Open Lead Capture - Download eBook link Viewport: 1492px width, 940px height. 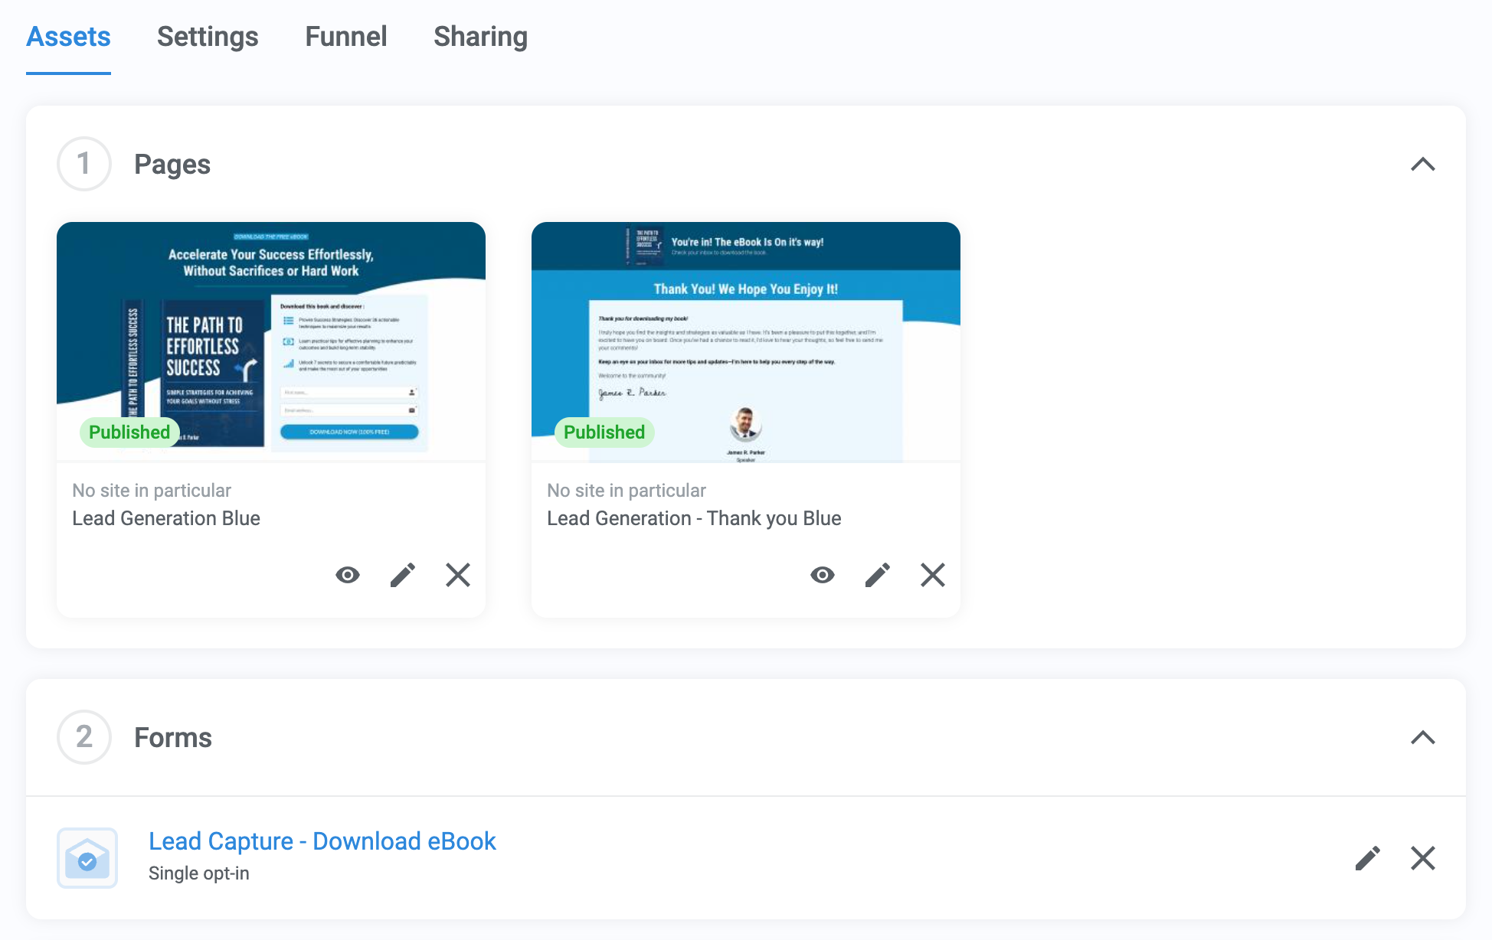point(322,841)
